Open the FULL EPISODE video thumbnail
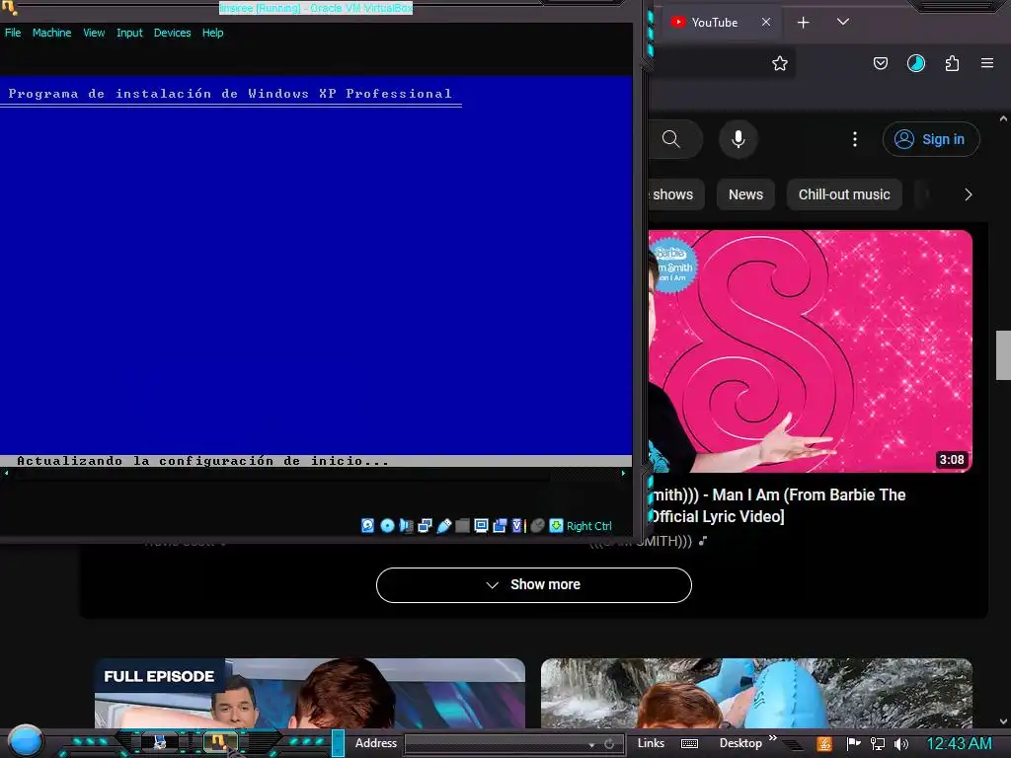1011x758 pixels. click(x=310, y=693)
